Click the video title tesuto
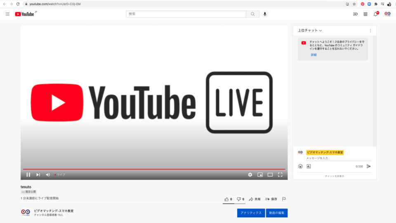Image resolution: width=396 pixels, height=223 pixels. 26,187
